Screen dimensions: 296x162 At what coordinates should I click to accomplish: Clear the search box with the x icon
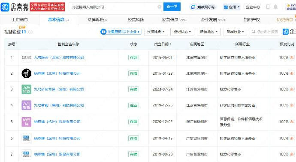point(159,7)
